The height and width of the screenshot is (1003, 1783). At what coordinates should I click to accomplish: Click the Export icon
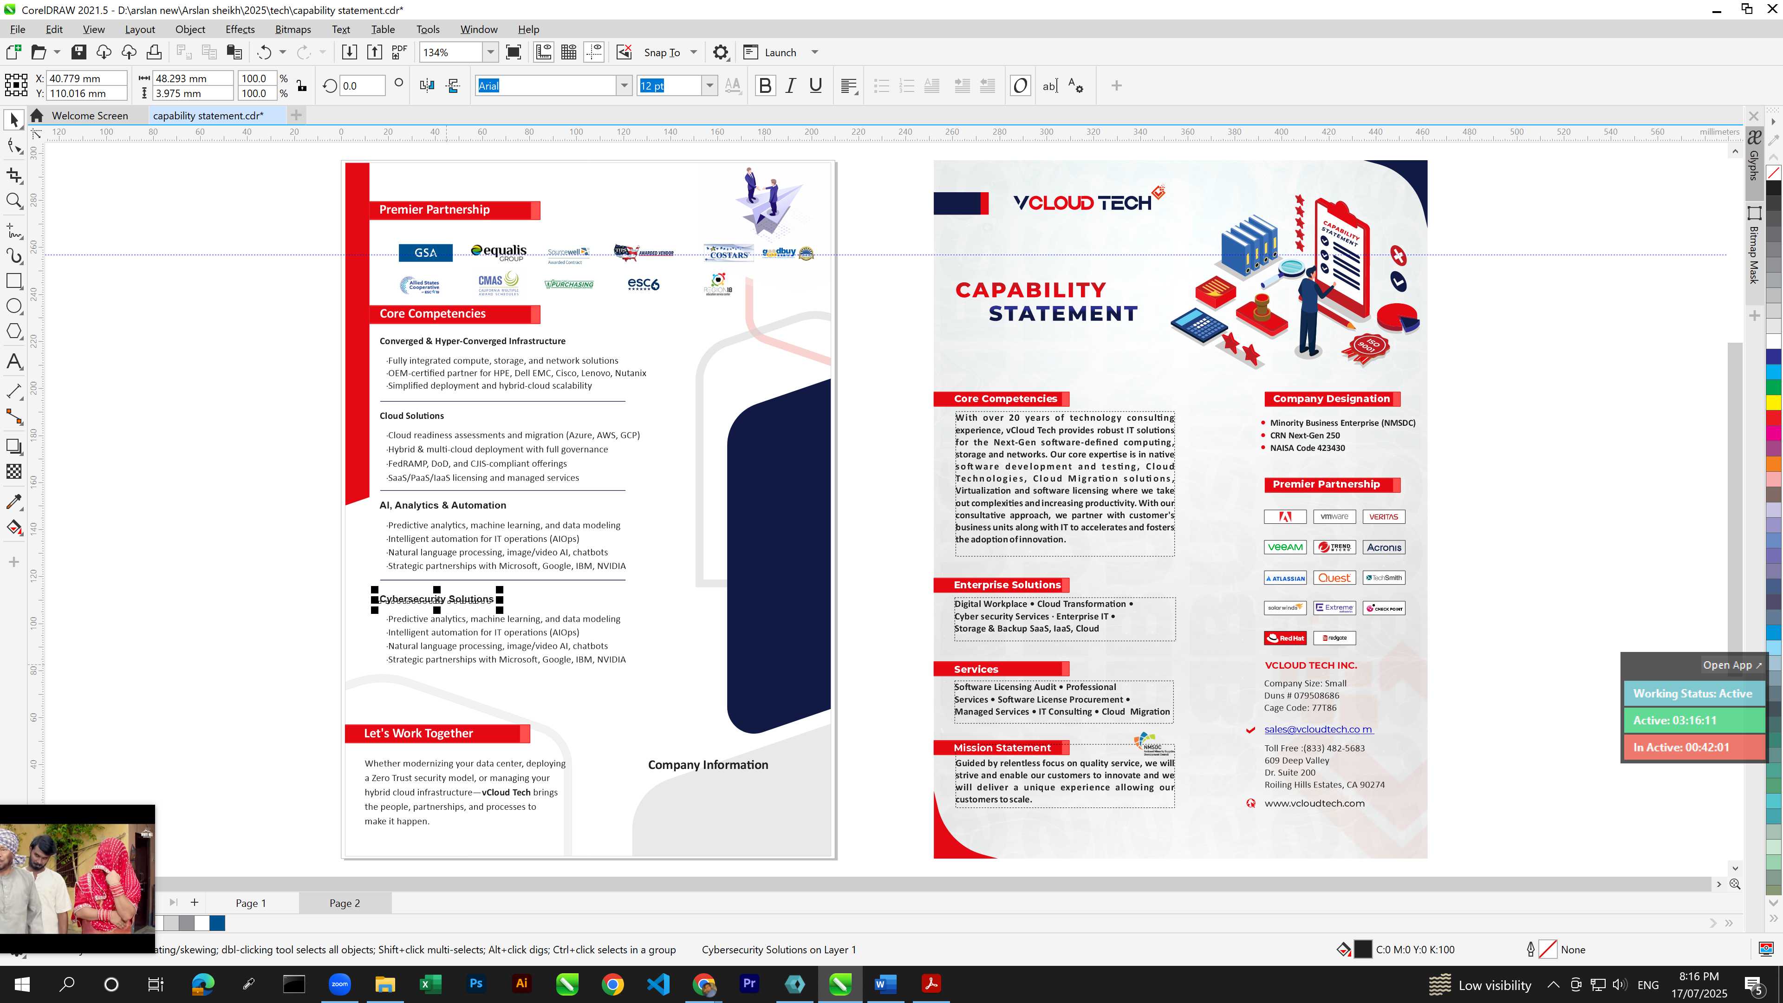click(374, 52)
